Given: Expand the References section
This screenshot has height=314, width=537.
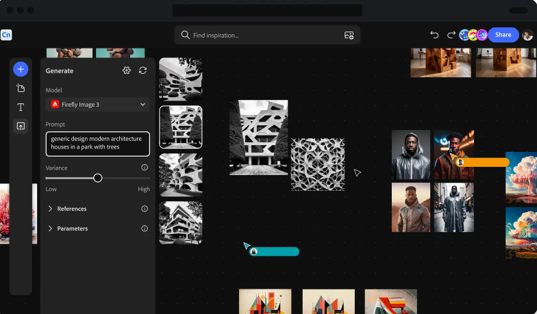Looking at the screenshot, I should pos(50,209).
